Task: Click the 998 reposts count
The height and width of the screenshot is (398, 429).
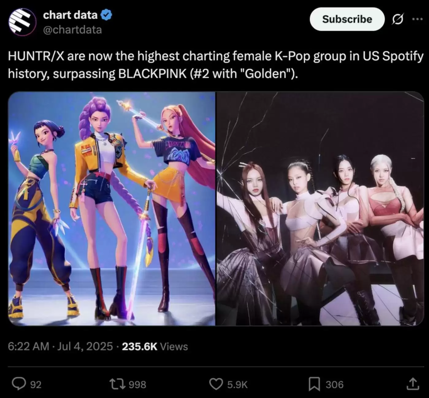Action: 137,385
